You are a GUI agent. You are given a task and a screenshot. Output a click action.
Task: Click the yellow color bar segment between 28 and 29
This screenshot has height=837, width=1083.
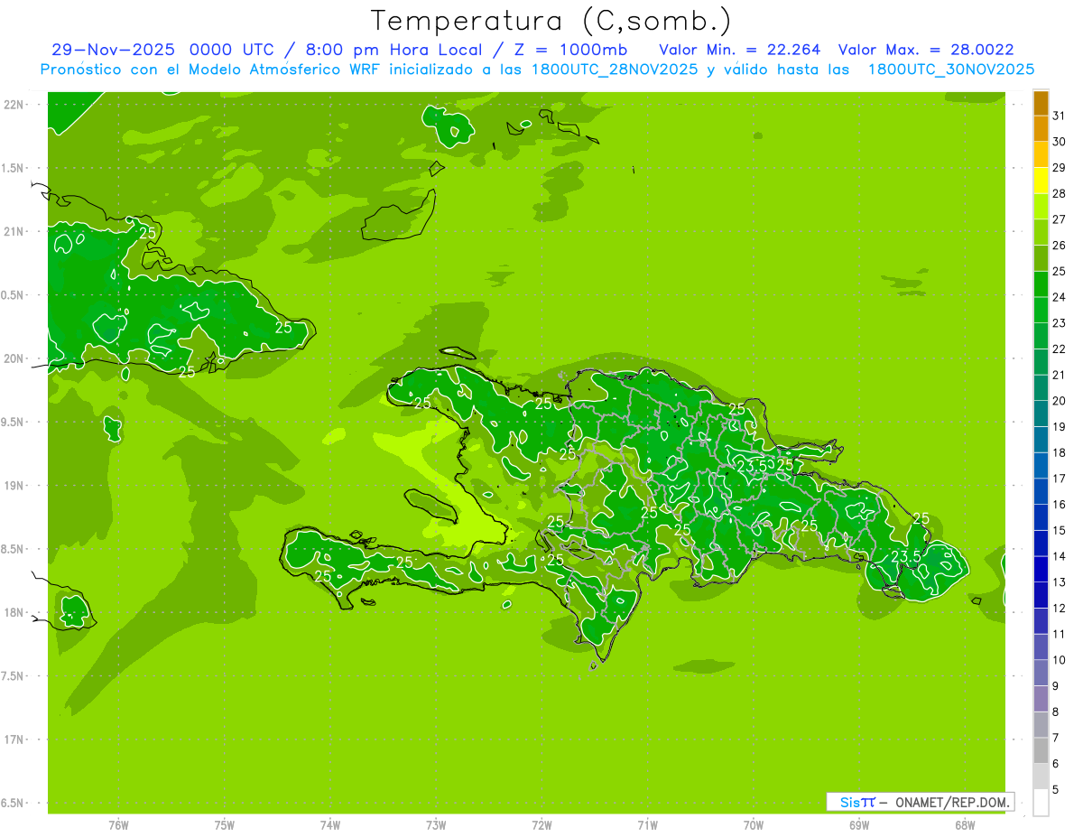[x=1041, y=181]
